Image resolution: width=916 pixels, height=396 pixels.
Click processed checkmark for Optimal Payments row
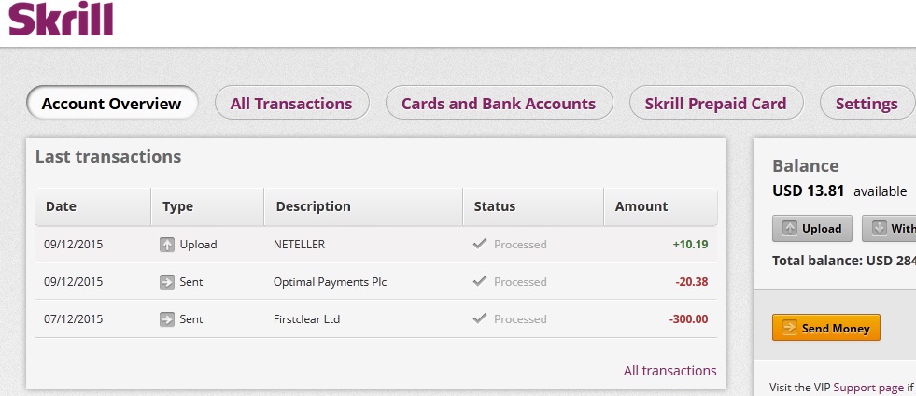(480, 281)
